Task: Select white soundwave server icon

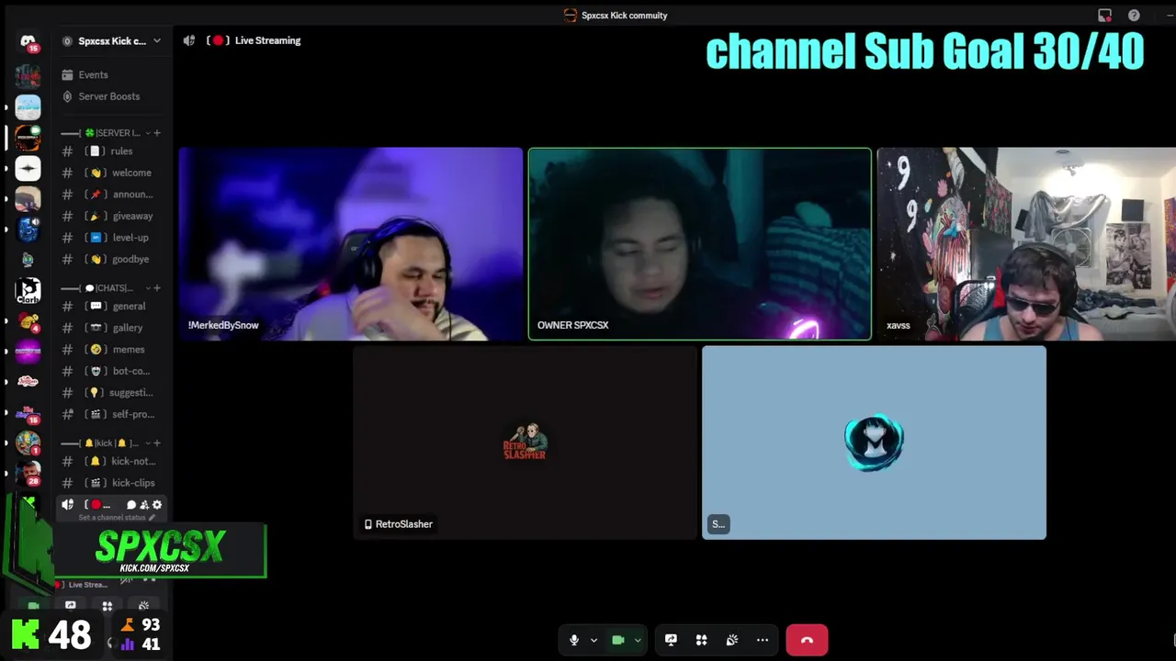Action: pos(28,169)
